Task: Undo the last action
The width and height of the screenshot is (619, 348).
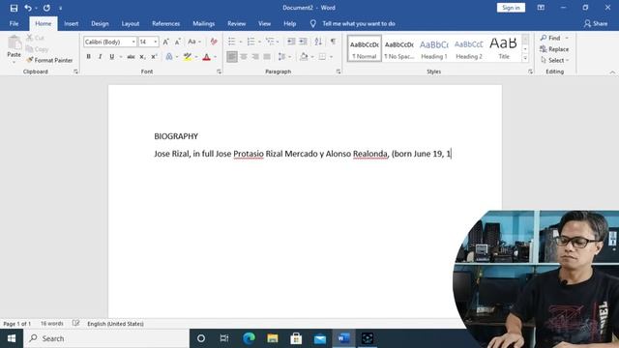Action: click(x=28, y=8)
